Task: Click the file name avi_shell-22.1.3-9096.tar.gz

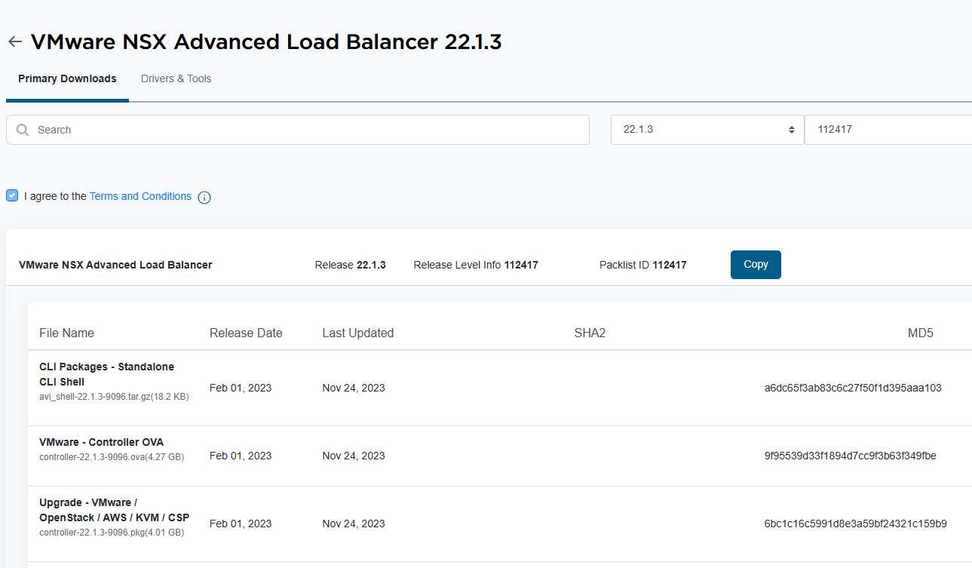Action: 114,397
